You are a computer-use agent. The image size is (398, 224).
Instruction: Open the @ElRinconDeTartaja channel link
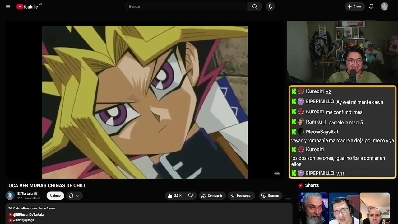(x=28, y=215)
